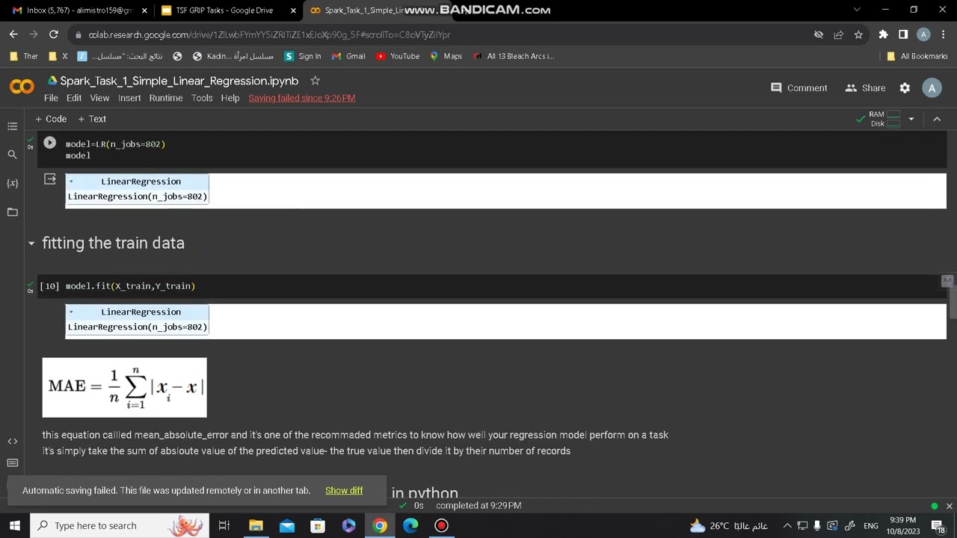Screen dimensions: 957x538
Task: Bookmark this page with the star icon
Action: click(858, 34)
